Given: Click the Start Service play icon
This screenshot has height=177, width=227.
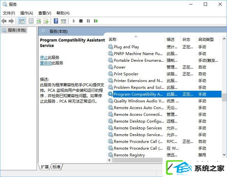Looking at the screenshot, I should coord(74,21).
